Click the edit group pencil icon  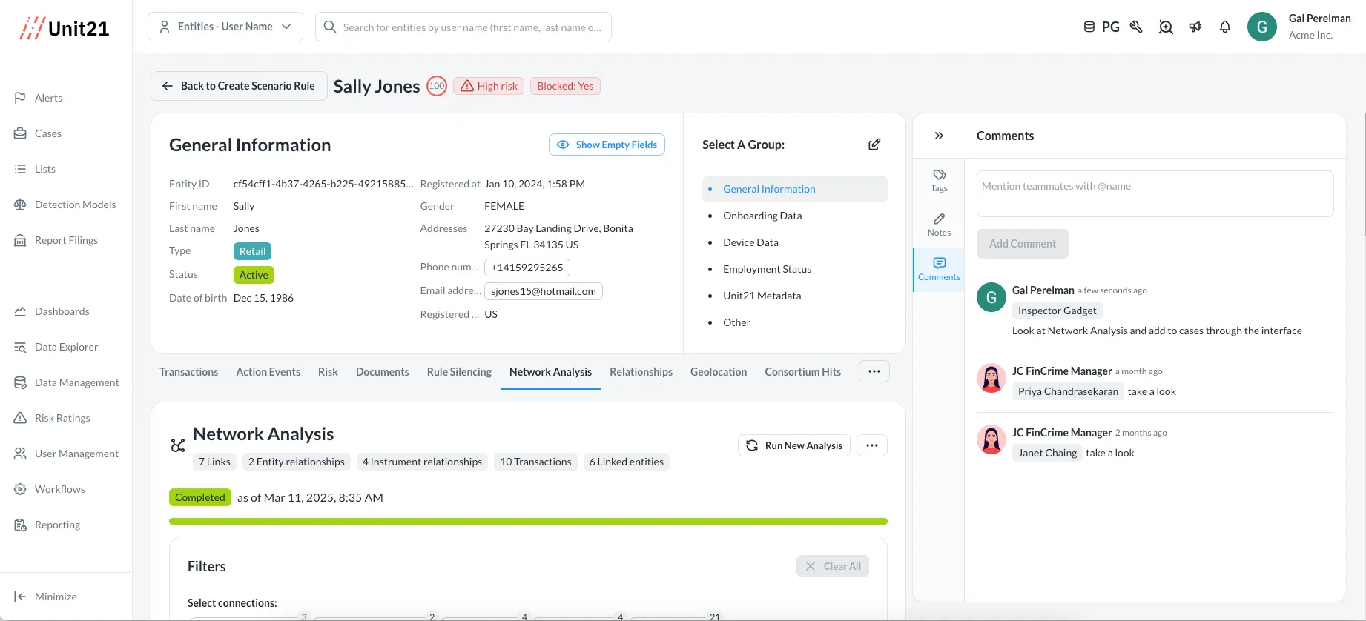(874, 145)
